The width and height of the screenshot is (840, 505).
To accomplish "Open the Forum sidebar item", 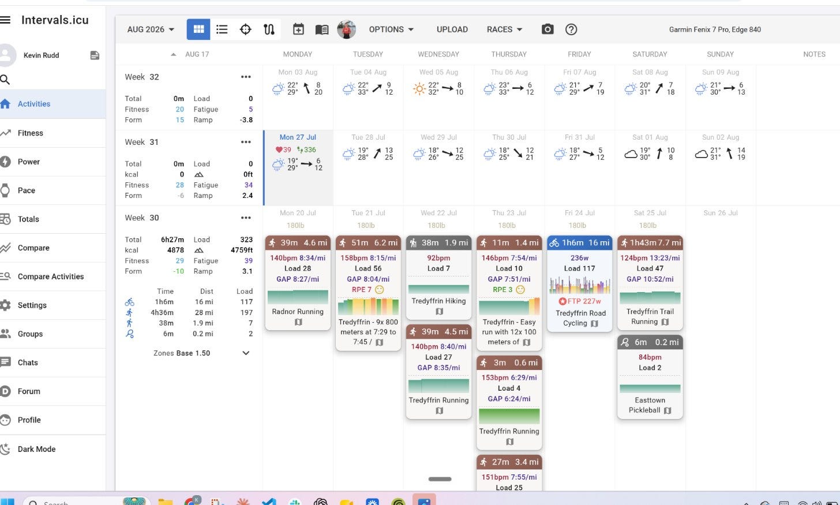I will 52,391.
